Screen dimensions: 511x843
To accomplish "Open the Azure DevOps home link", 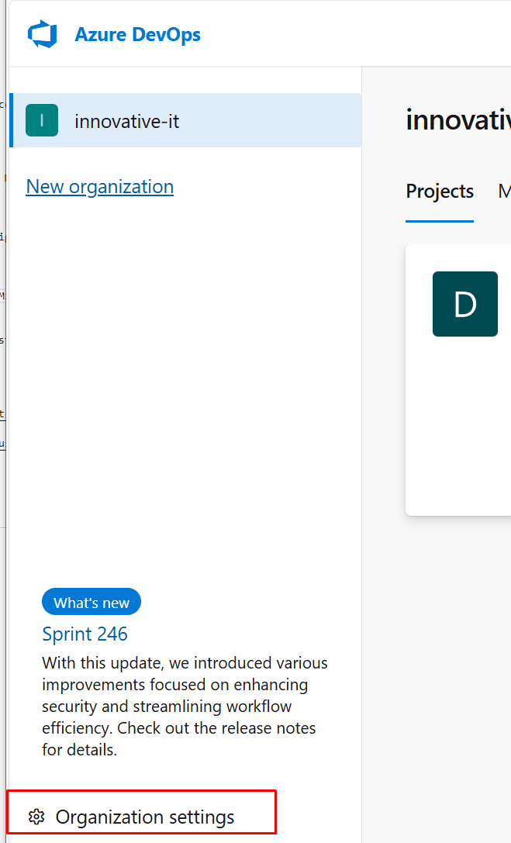I will click(x=137, y=34).
